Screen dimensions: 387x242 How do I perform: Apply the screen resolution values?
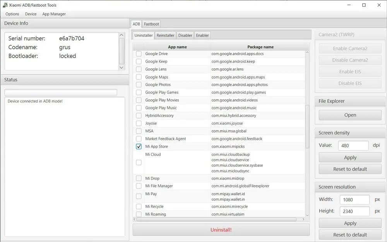(x=350, y=223)
